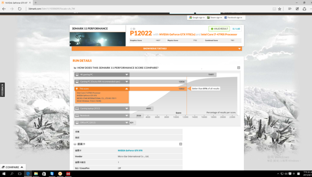Click Better than 81% of all results label
The width and height of the screenshot is (312, 177).
[206, 88]
